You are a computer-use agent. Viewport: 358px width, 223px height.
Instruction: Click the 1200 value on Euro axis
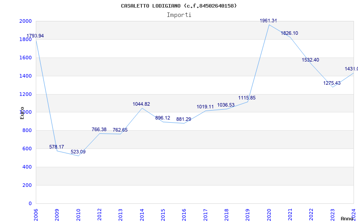26,94
